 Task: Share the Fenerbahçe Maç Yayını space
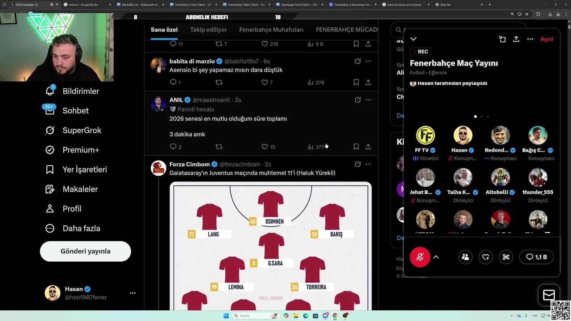(x=516, y=39)
